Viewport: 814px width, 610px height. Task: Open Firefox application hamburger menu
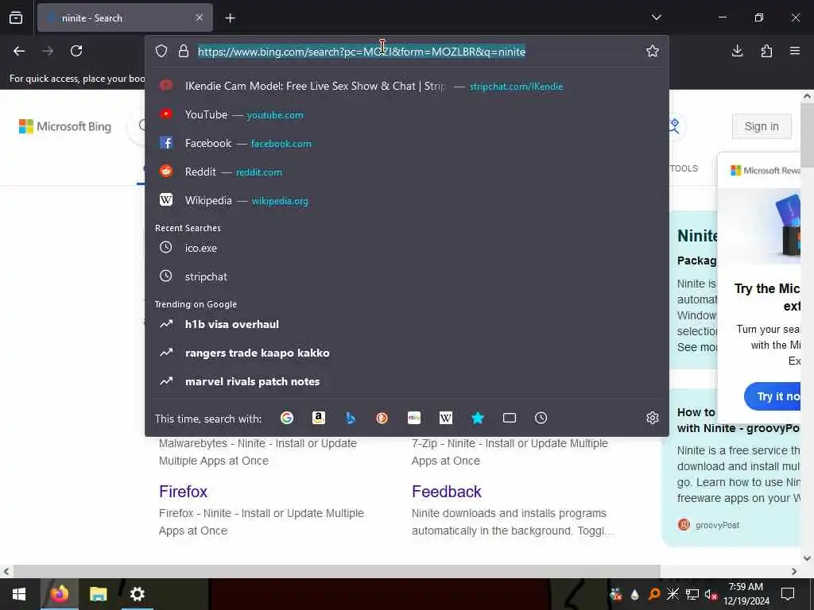[795, 51]
